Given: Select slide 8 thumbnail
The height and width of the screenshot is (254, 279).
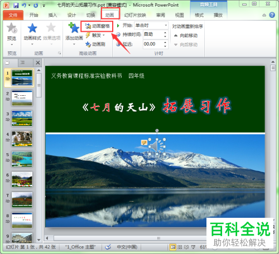Looking at the screenshot, I should click(x=22, y=221).
